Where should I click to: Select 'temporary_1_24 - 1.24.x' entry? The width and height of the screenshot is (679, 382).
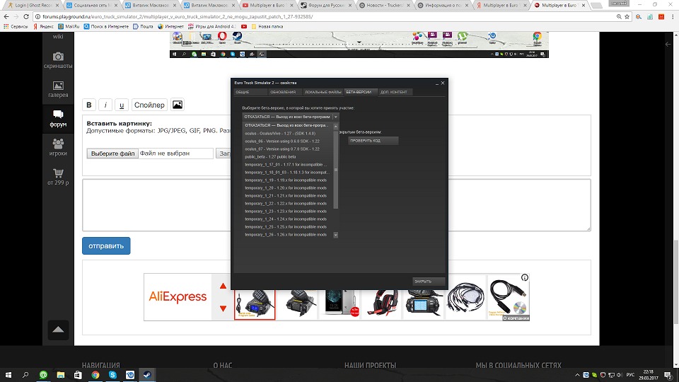coord(288,219)
